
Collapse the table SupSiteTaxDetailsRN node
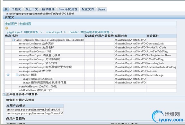tap(13, 40)
